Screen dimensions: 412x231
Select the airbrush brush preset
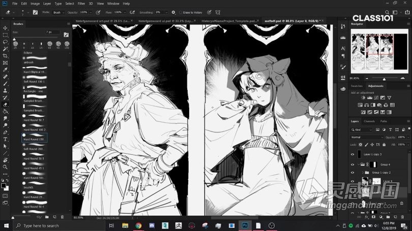coord(35,60)
